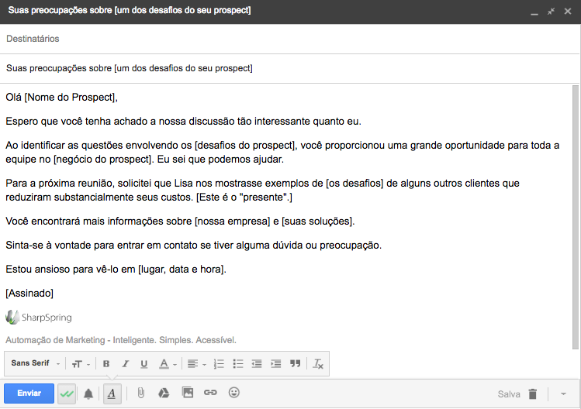Apply a bulleted list
Screen dimensions: 581x409
coord(238,364)
